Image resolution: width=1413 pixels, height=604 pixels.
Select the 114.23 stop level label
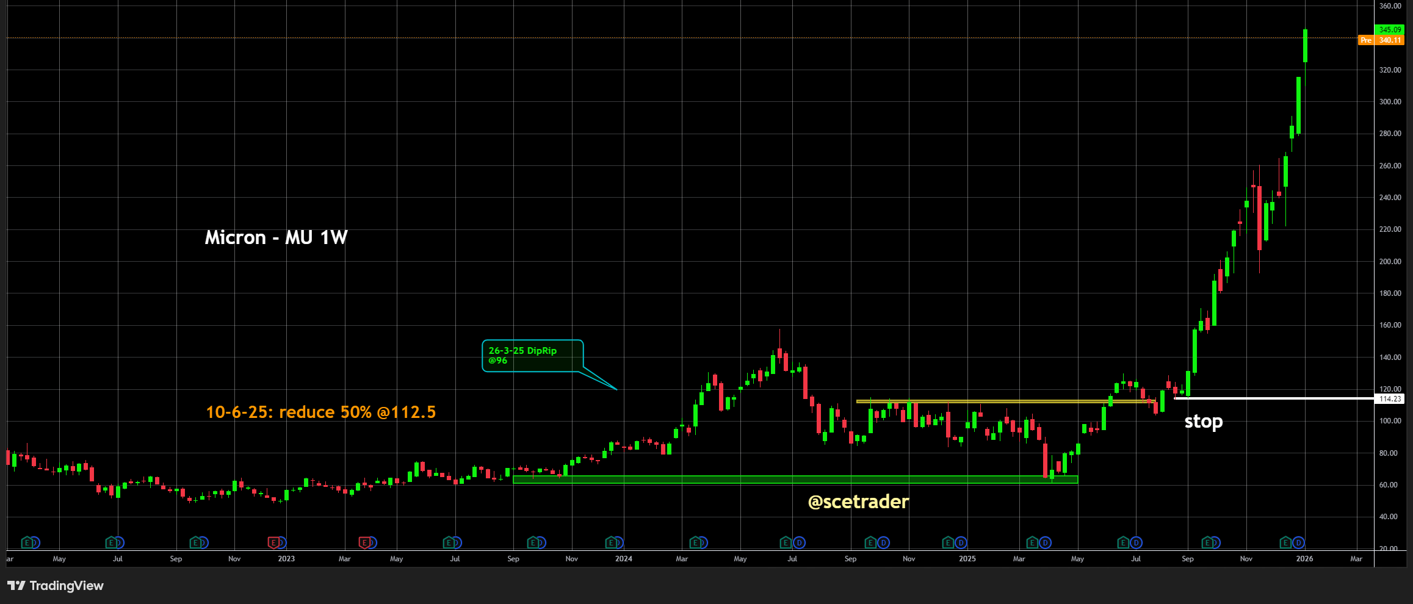1389,399
